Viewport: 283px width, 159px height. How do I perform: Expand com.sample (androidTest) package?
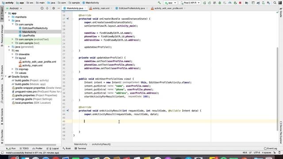(13, 39)
